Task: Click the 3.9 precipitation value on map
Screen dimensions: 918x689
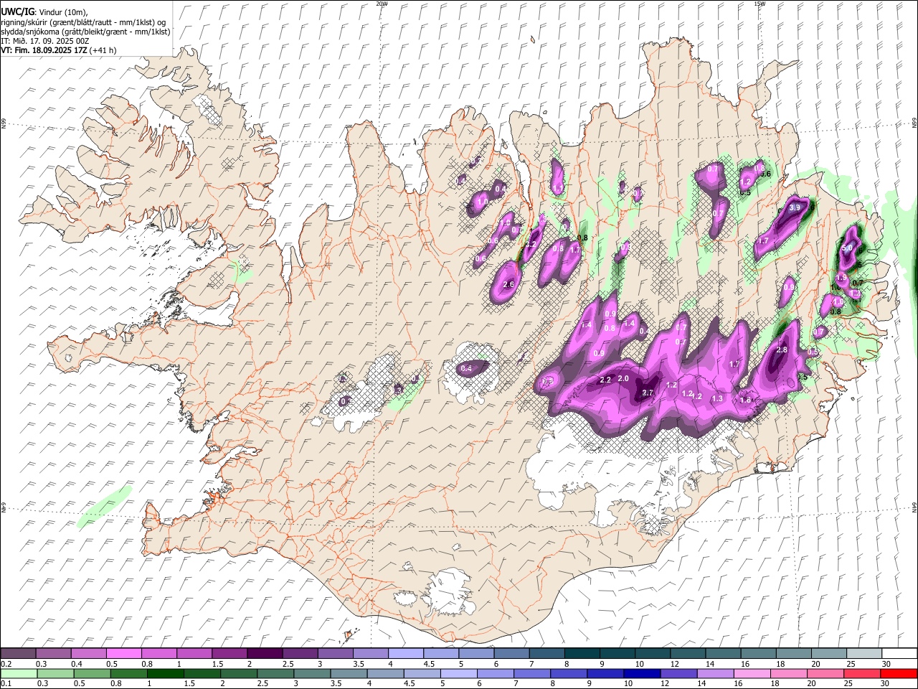Action: pos(794,207)
